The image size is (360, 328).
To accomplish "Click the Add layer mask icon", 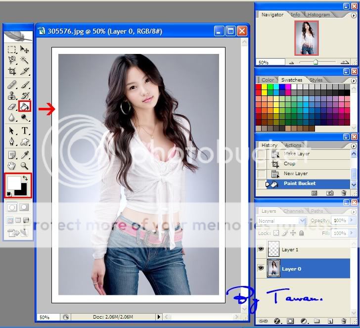I will [x=290, y=321].
